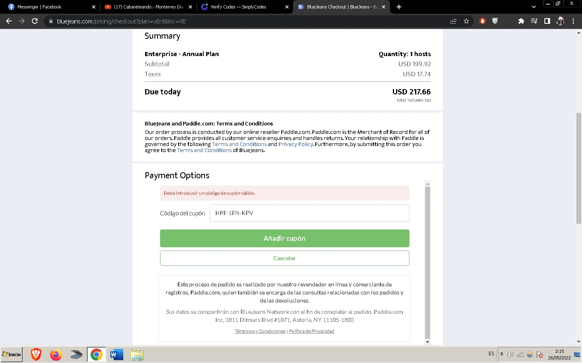Click the action center flag tray icon
This screenshot has height=363, width=582.
tap(540, 355)
